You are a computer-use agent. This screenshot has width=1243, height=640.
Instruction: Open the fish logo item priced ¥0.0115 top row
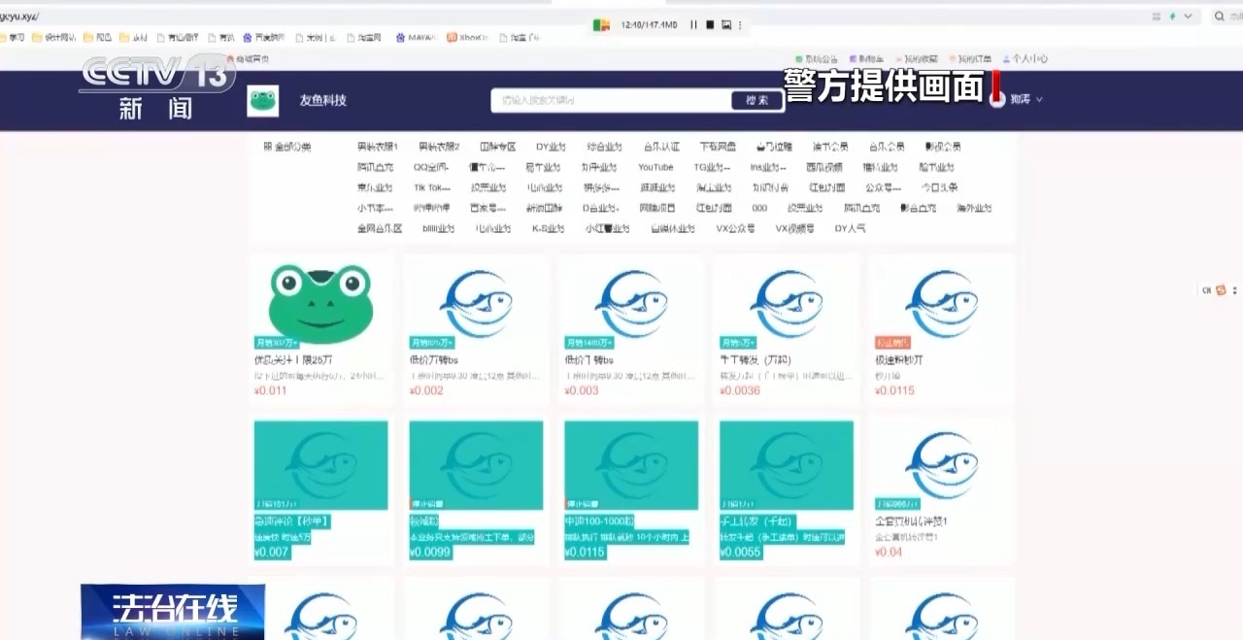941,303
